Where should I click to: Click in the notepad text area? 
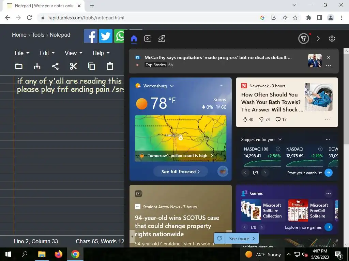(69, 155)
